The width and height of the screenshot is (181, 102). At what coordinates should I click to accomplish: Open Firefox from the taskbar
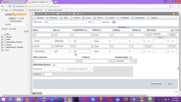(126, 99)
